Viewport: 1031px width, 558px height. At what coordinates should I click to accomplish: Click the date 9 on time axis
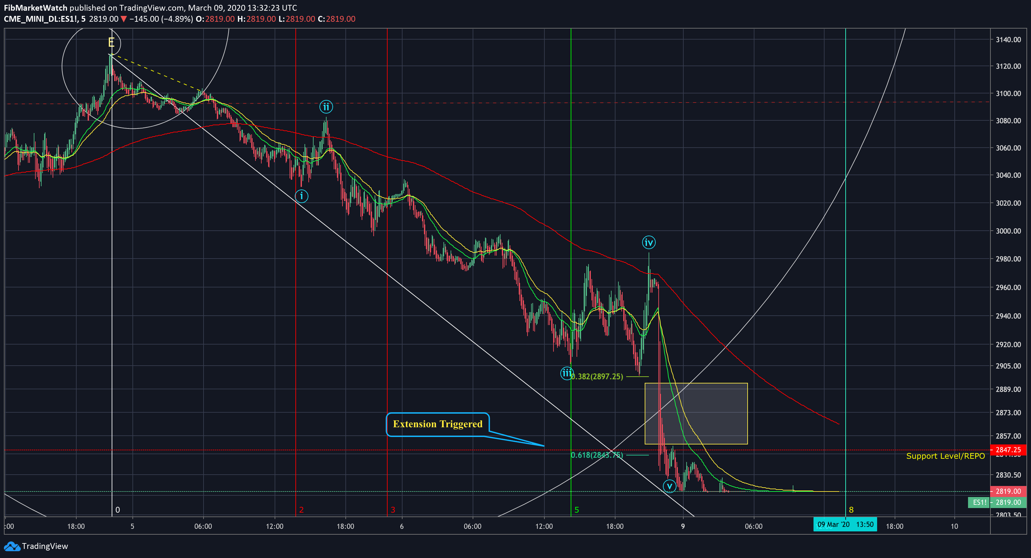(x=683, y=526)
